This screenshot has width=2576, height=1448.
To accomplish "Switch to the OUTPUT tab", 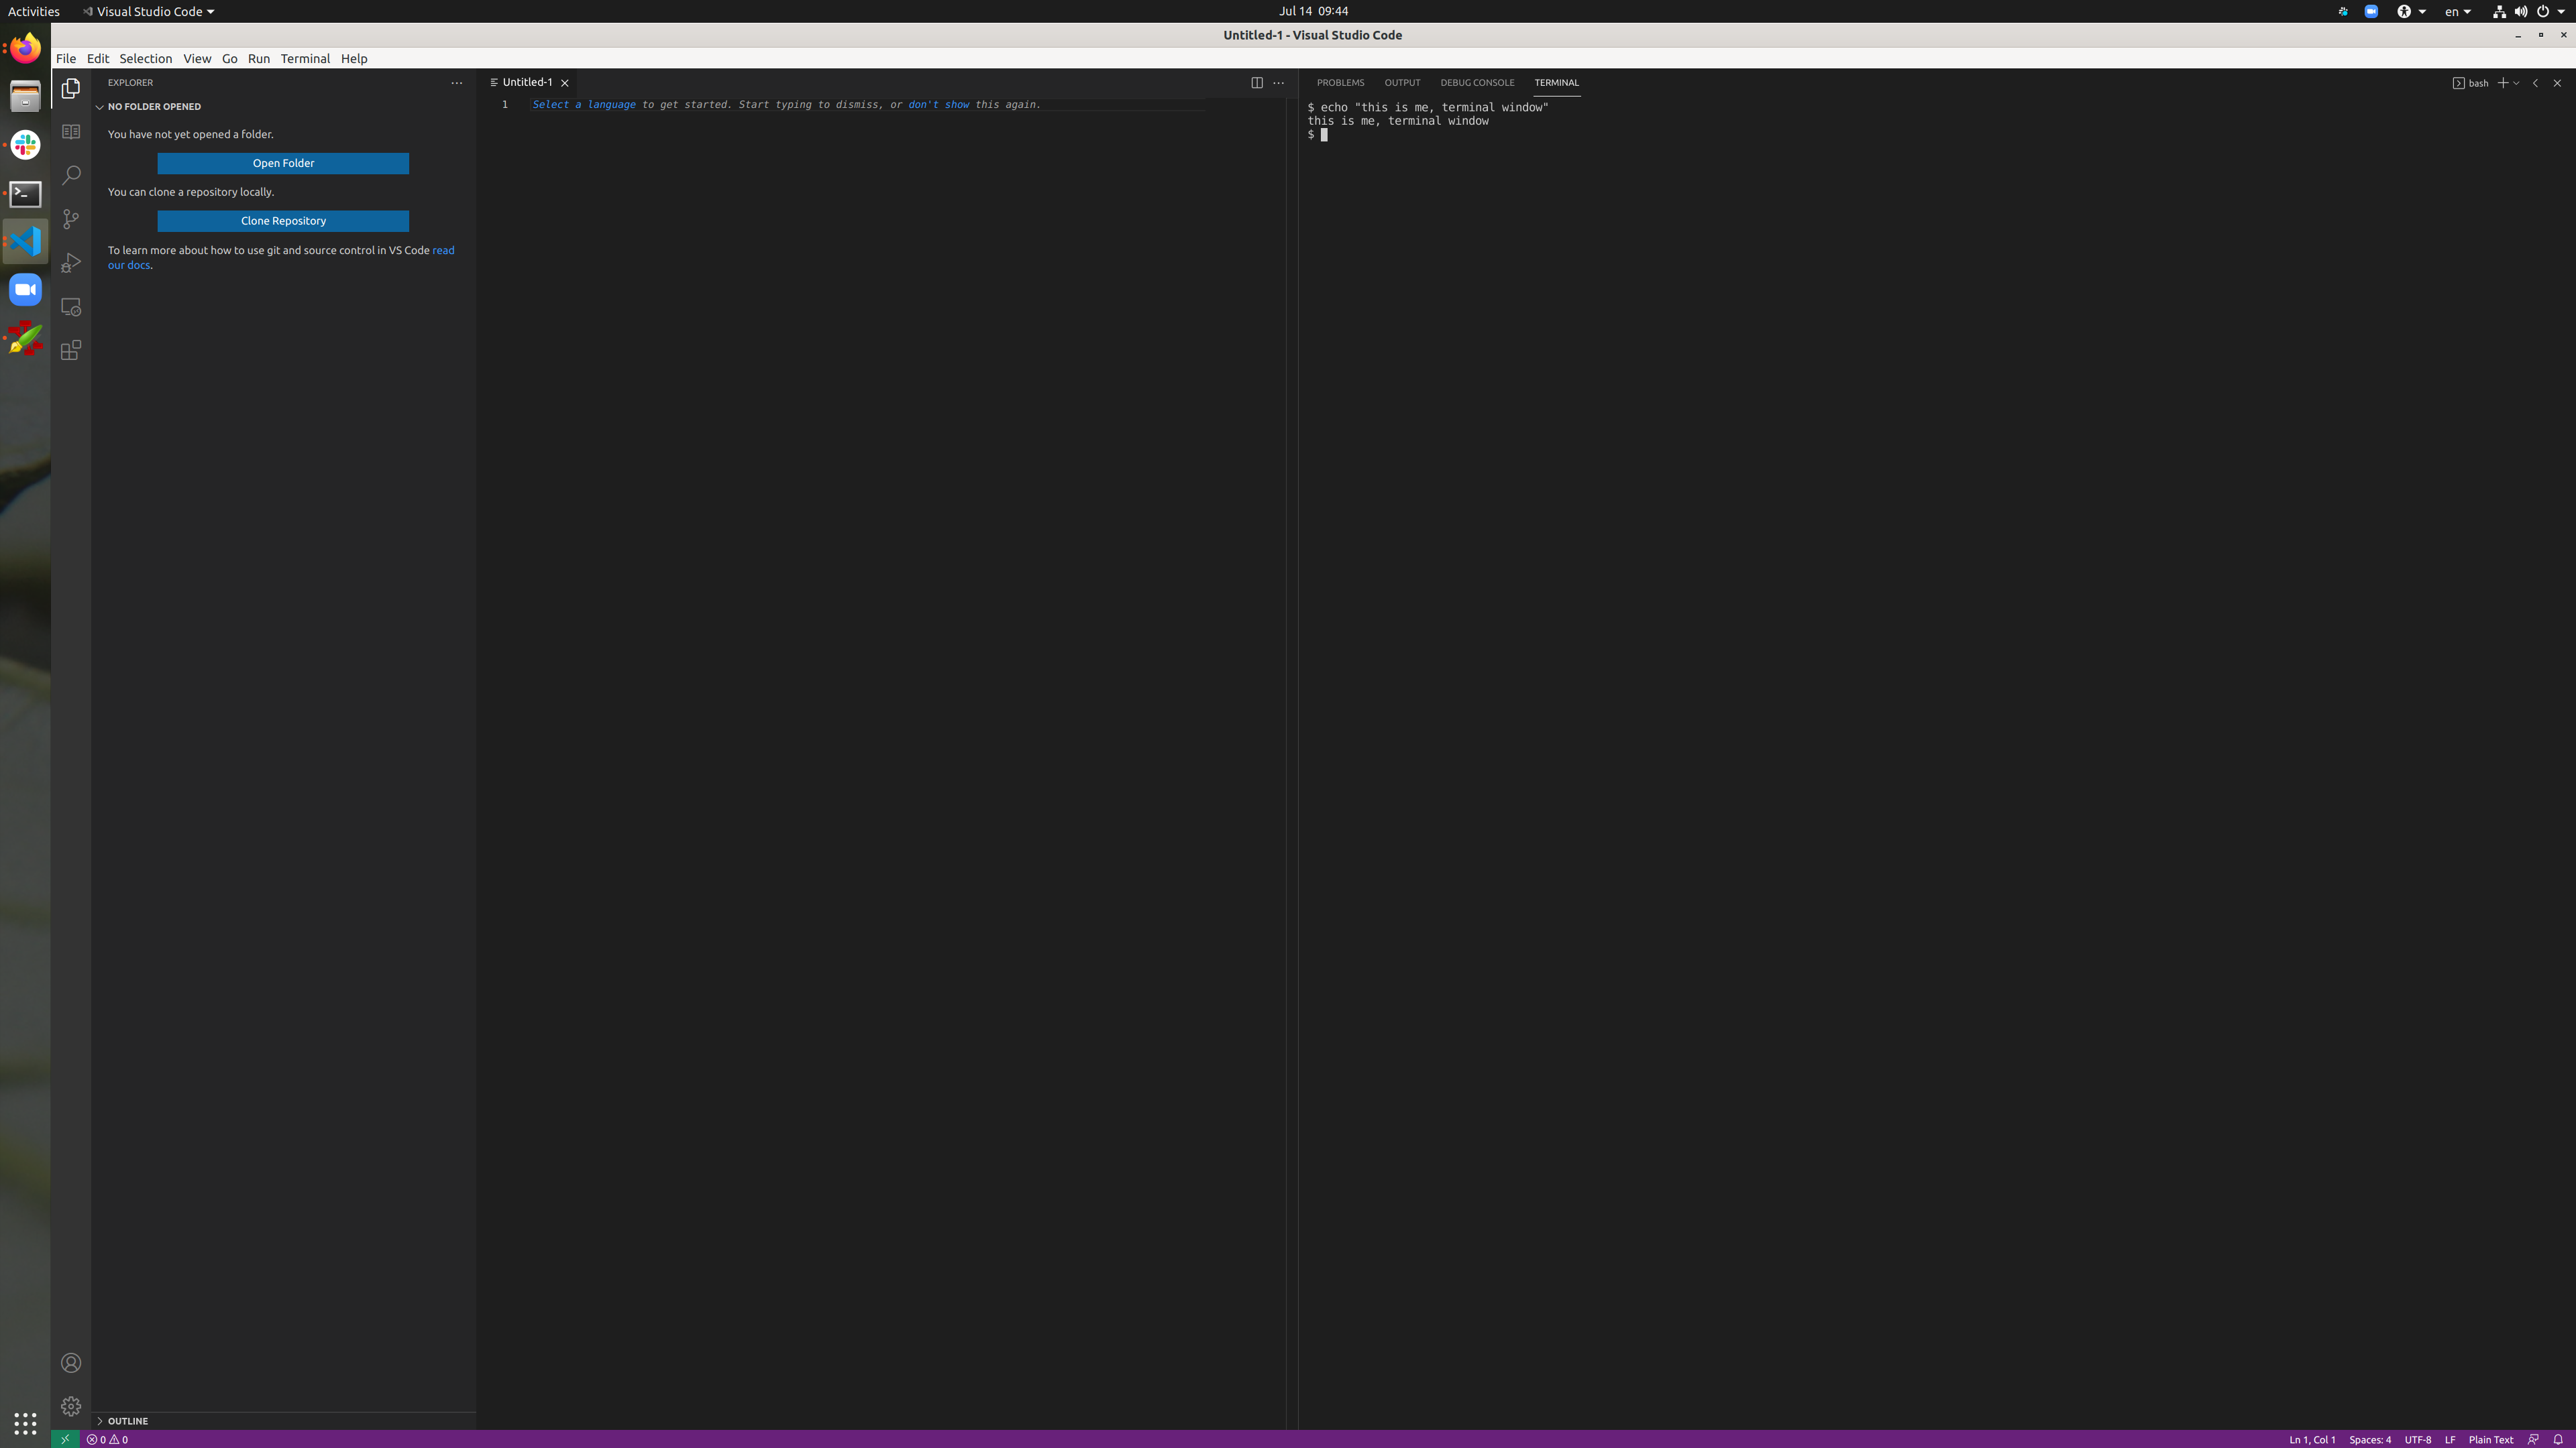I will (1402, 83).
